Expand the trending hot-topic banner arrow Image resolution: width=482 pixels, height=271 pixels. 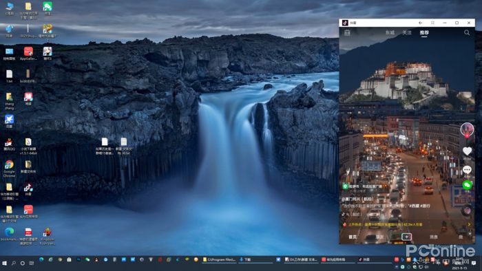469,224
